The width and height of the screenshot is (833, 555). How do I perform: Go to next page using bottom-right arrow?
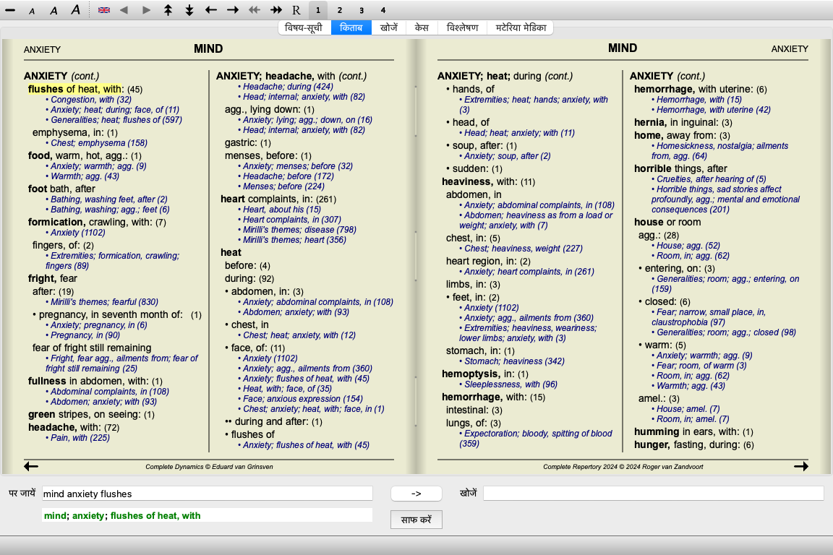pyautogui.click(x=800, y=467)
